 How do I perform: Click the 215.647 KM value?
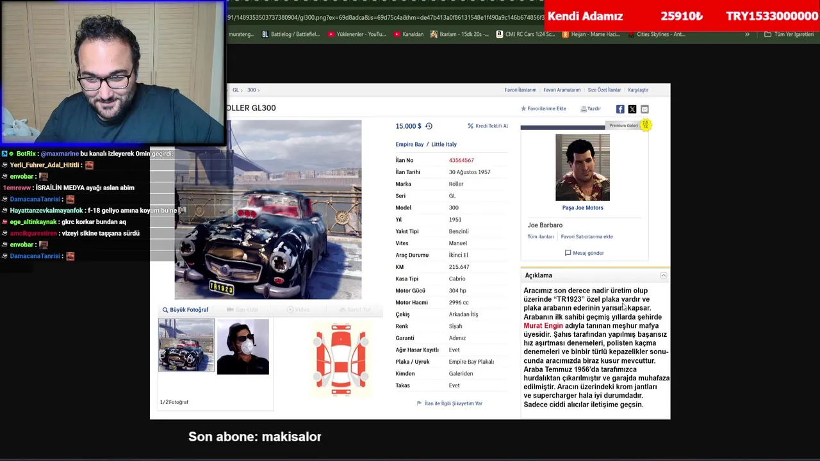click(459, 267)
